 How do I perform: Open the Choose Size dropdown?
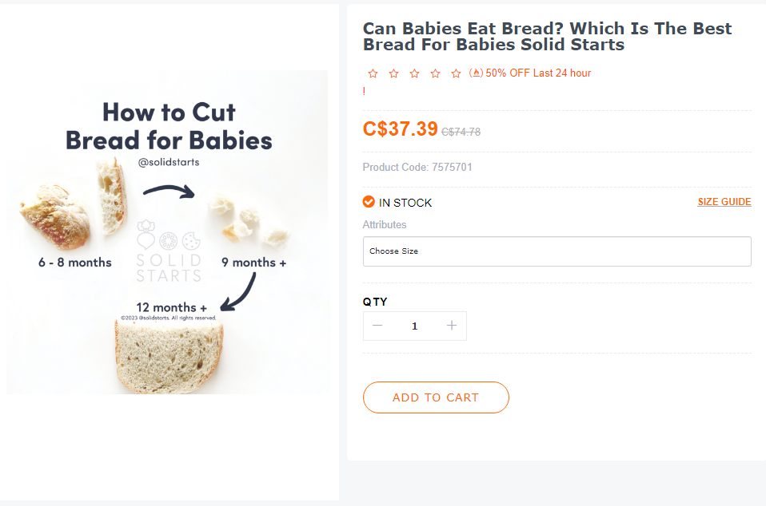click(557, 251)
